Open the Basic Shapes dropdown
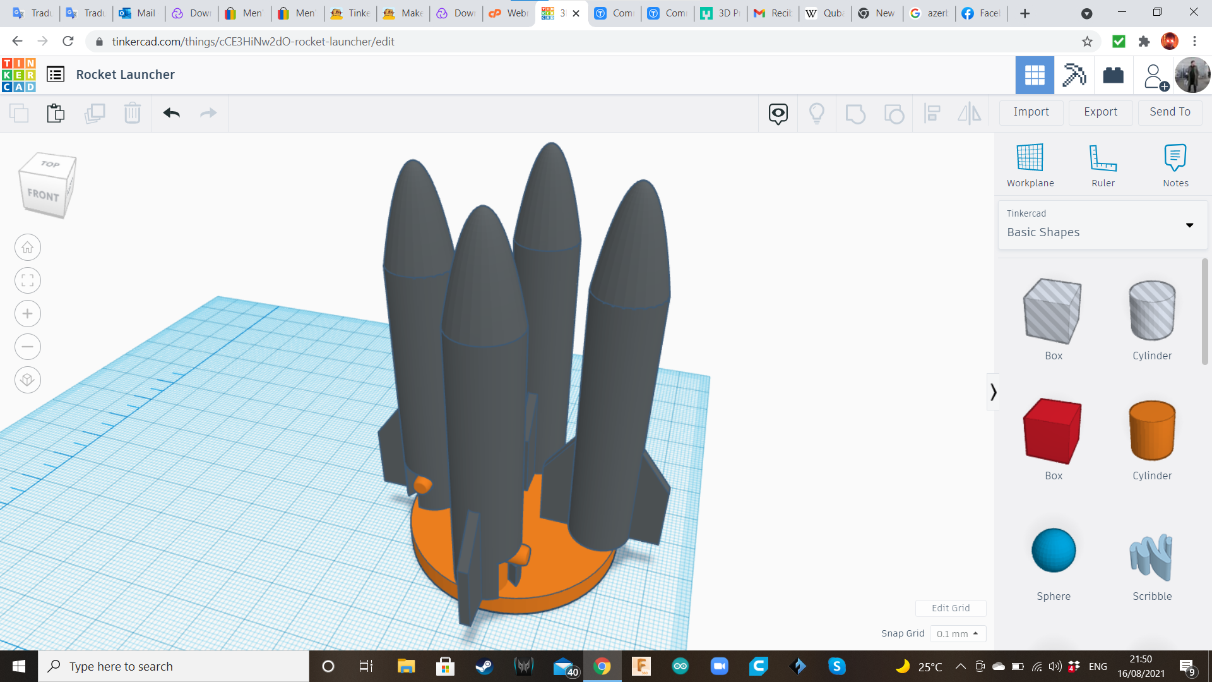The width and height of the screenshot is (1212, 682). pyautogui.click(x=1189, y=225)
